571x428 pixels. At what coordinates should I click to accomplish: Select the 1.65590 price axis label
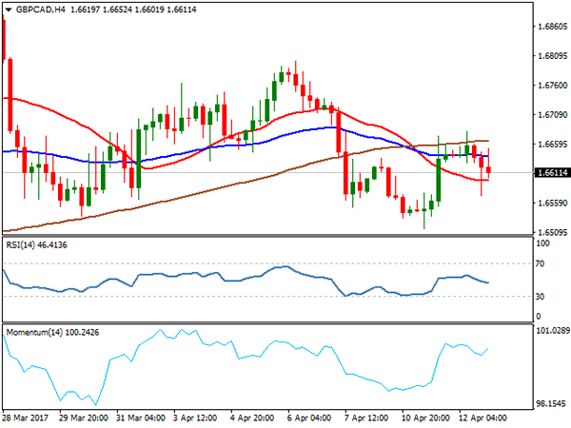(552, 203)
